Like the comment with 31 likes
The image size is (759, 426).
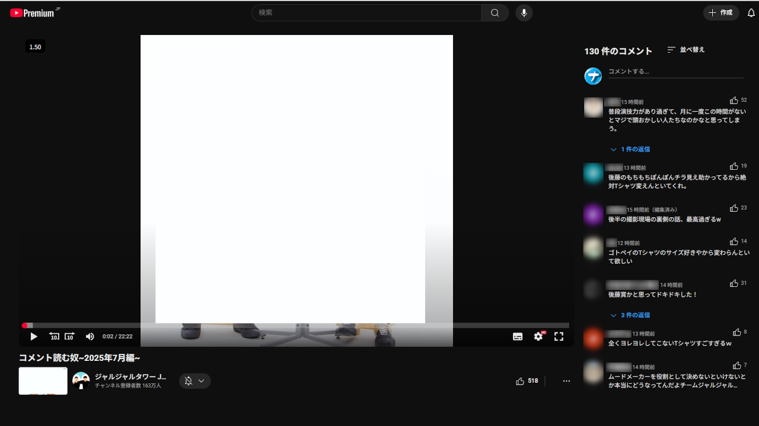click(734, 283)
